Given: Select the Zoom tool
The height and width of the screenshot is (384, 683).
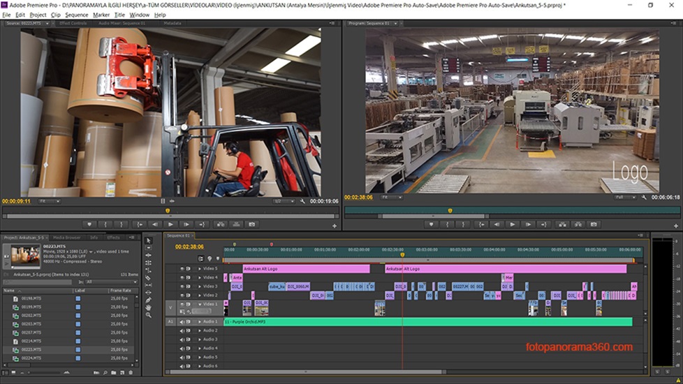Looking at the screenshot, I should [x=149, y=315].
